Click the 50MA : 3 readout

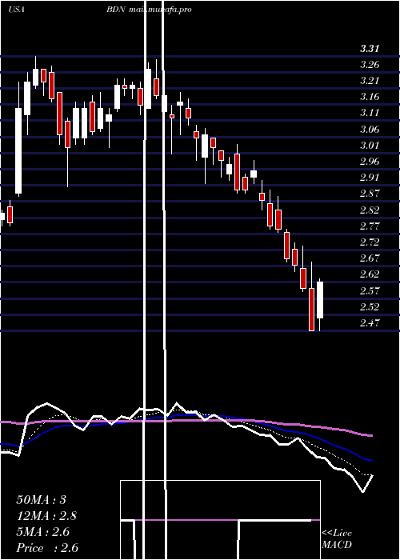click(41, 500)
